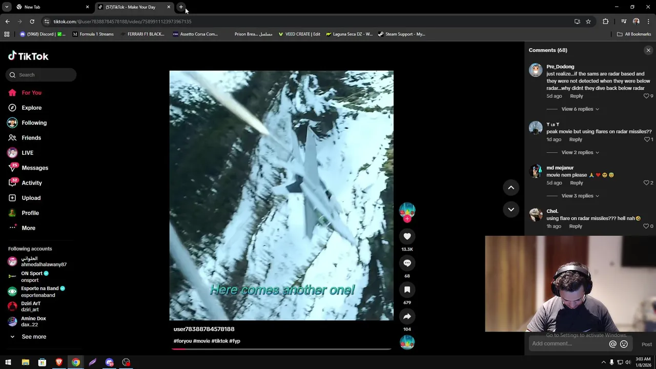Bookmark the video with the save icon
Image resolution: width=656 pixels, height=369 pixels.
click(407, 290)
